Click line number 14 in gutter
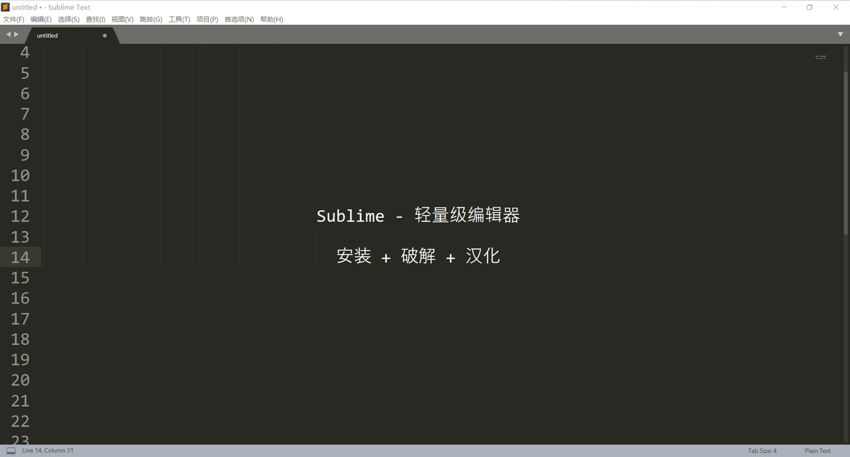 [20, 257]
